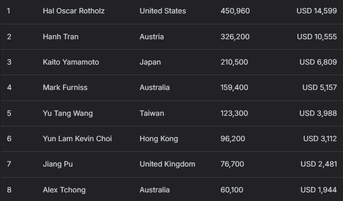Click prize USD 1,944
This screenshot has height=201, width=343.
point(319,190)
